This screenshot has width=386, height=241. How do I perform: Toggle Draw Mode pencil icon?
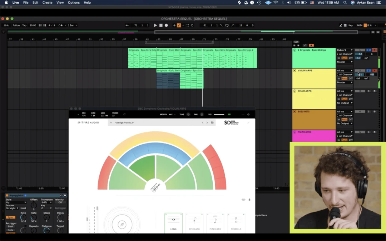tap(341, 25)
